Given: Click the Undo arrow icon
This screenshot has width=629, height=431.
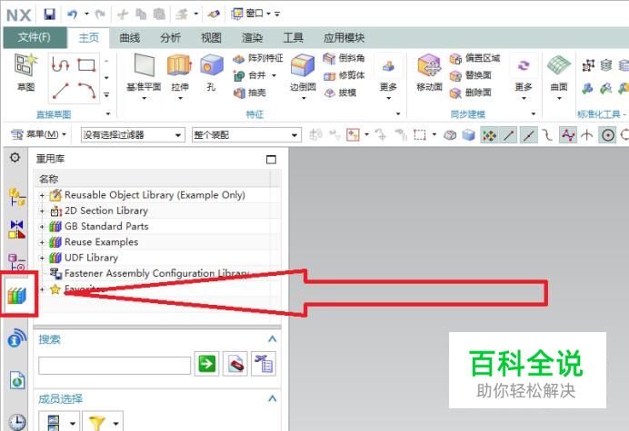Looking at the screenshot, I should coord(73,15).
